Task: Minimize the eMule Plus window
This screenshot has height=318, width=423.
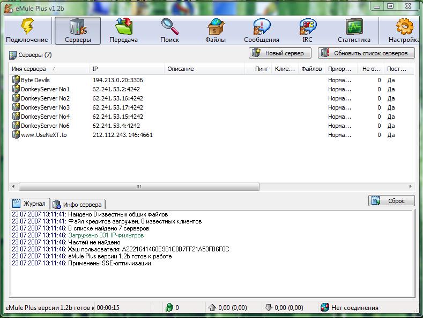Action: [377, 6]
